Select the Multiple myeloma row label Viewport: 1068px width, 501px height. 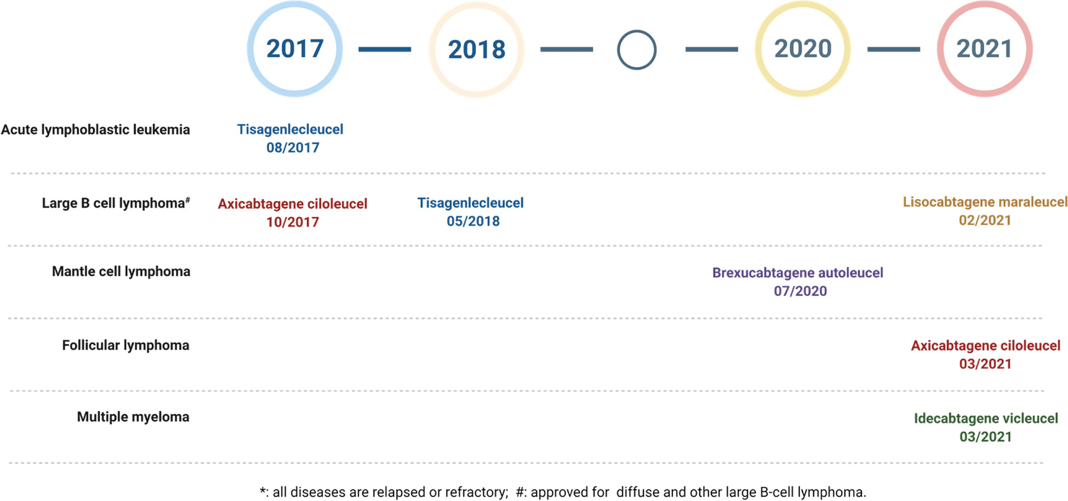click(x=133, y=417)
